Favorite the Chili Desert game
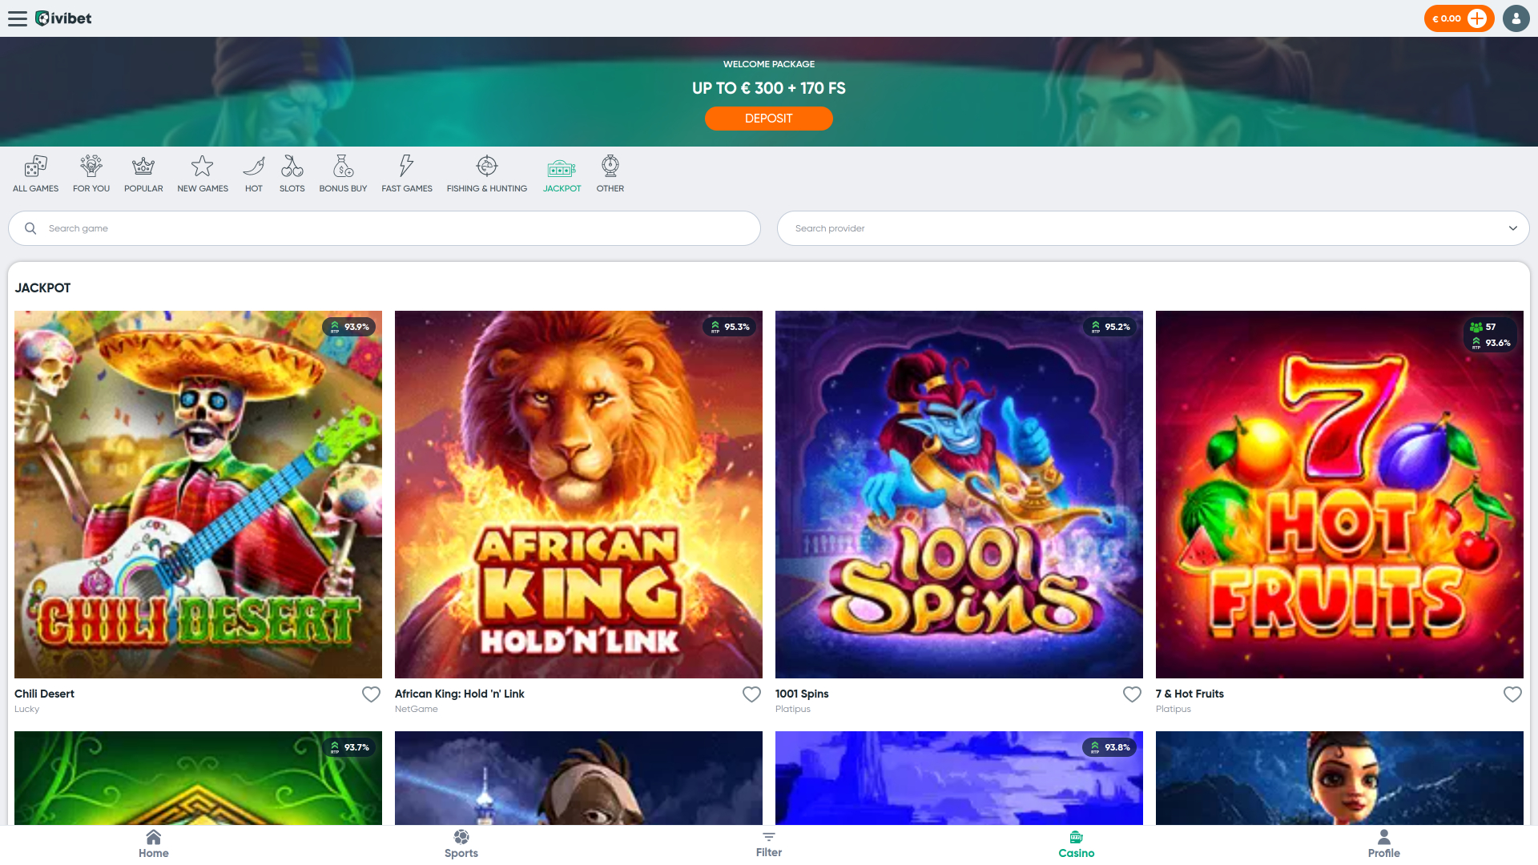Screen dimensions: 1538x865 [x=370, y=694]
